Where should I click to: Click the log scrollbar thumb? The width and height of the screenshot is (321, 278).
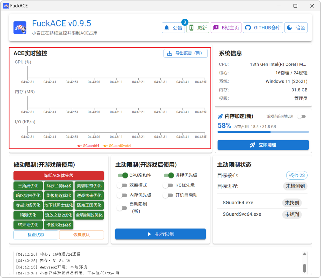coord(304,268)
